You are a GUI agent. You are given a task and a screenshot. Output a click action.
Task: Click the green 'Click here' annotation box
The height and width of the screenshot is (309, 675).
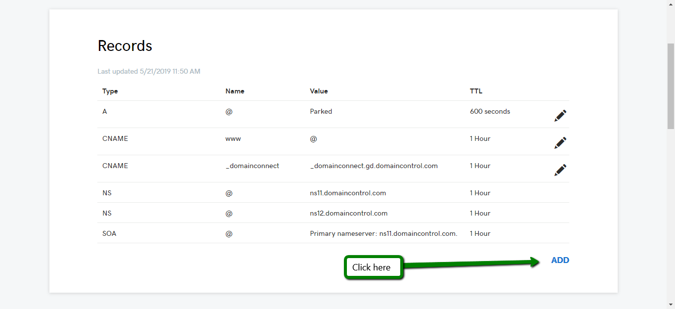pyautogui.click(x=373, y=267)
